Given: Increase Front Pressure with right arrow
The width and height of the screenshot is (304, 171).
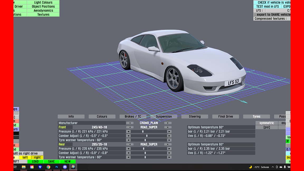Looking at the screenshot, I should [169, 131].
